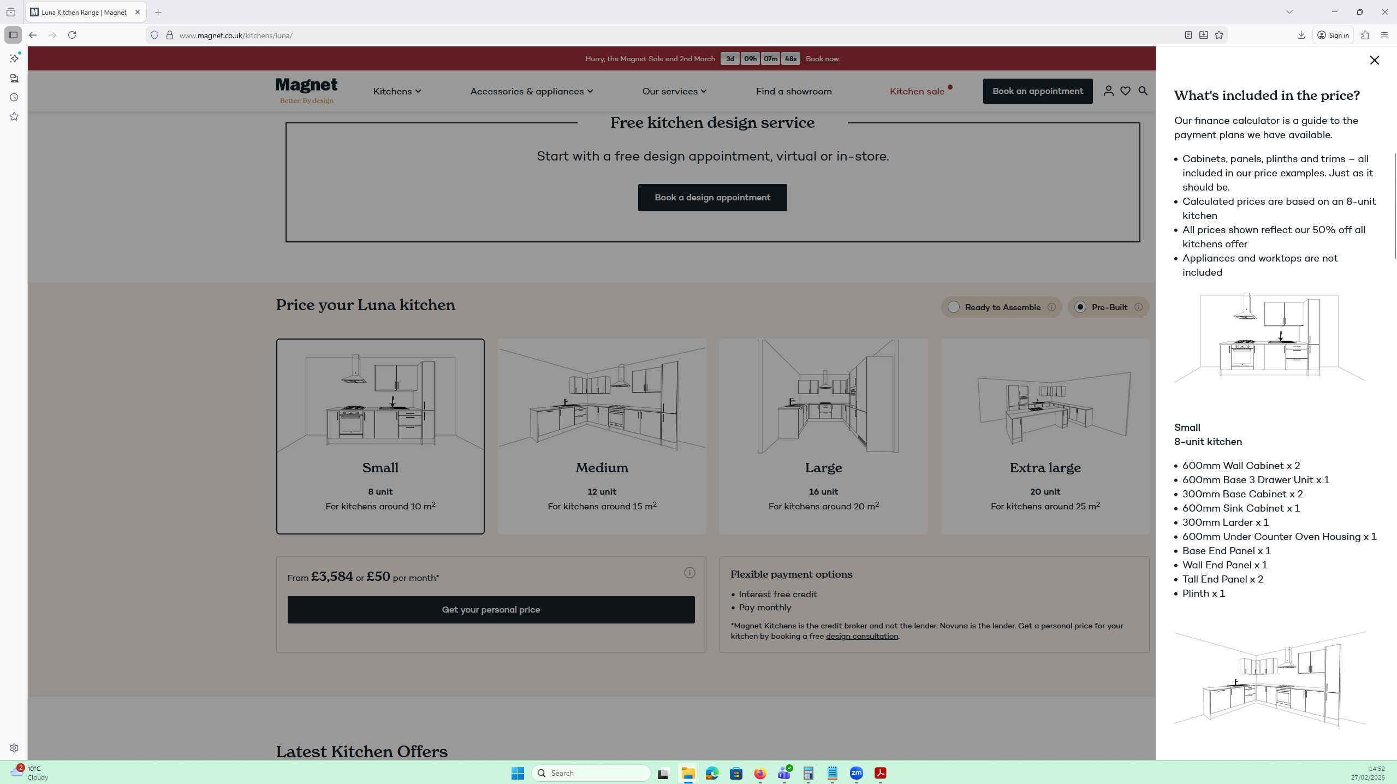Open Firefox reader view icon
1397x784 pixels.
[x=1188, y=35]
